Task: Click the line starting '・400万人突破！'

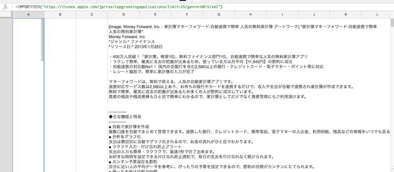Action: pyautogui.click(x=208, y=57)
